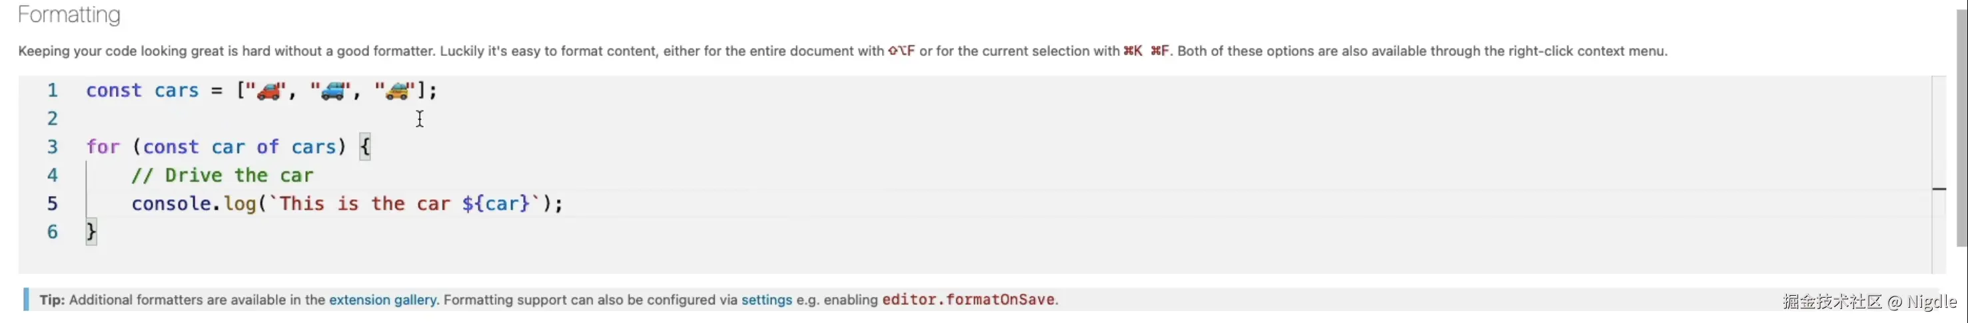This screenshot has width=1968, height=323.
Task: Open the extension gallery link
Action: (x=382, y=300)
